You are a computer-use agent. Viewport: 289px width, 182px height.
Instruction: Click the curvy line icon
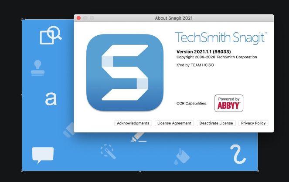(x=238, y=154)
